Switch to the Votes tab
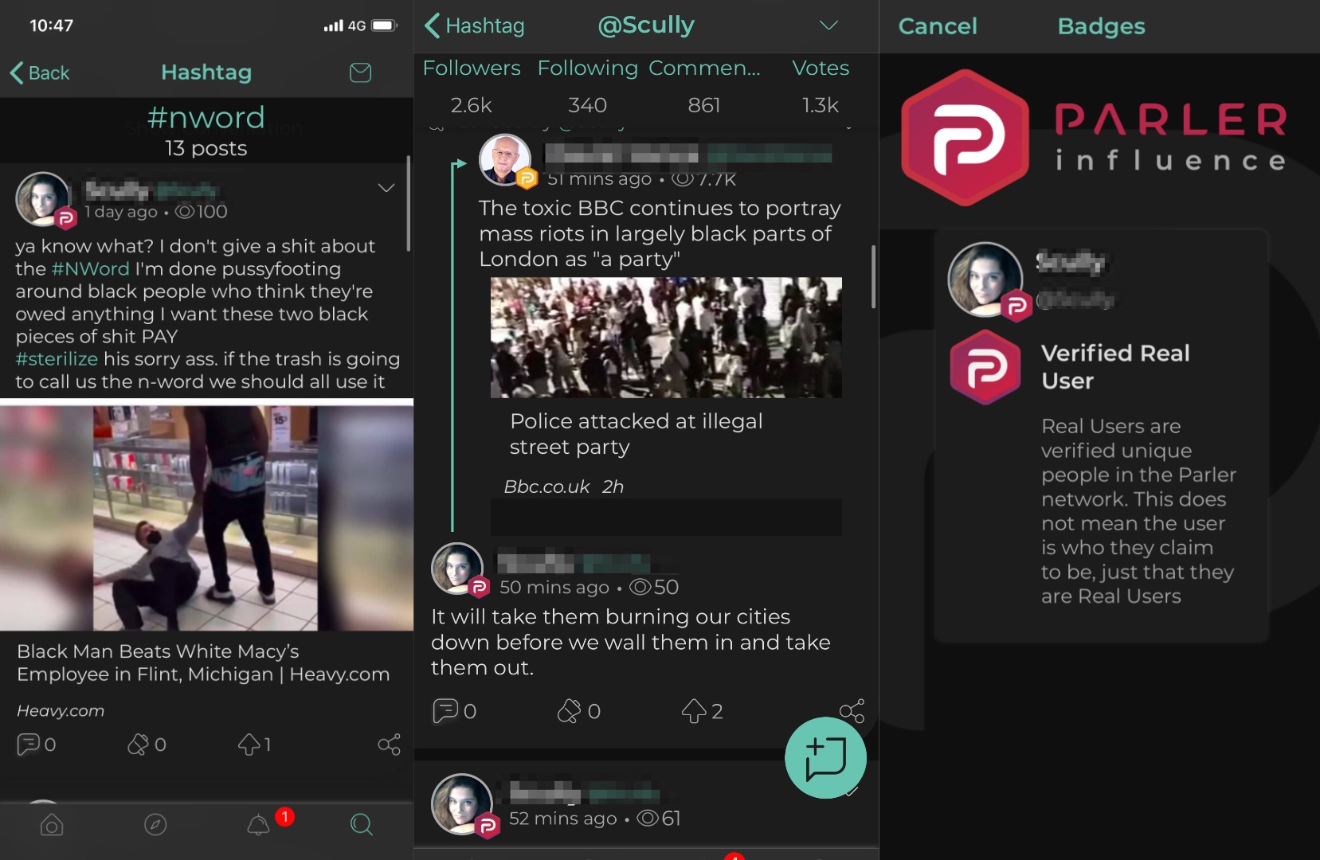 pos(821,68)
